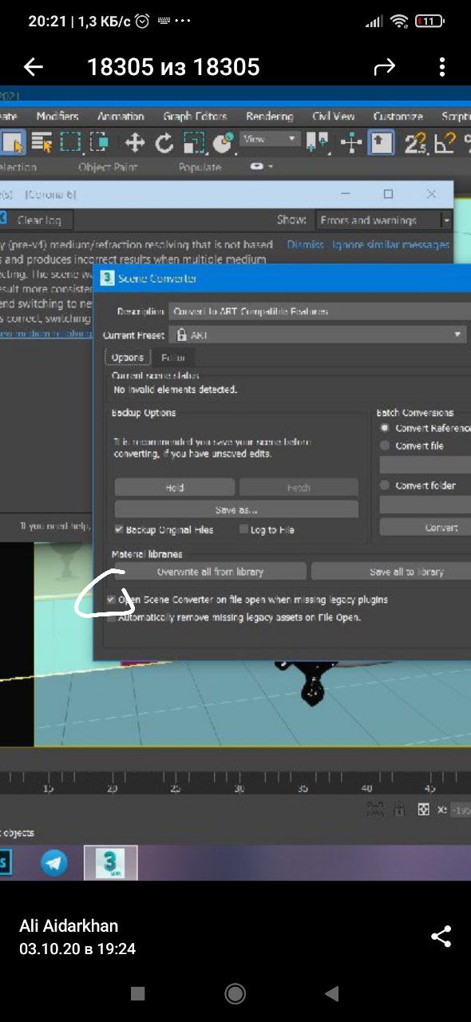471x1022 pixels.
Task: Tap the back arrow in the image viewer
Action: 34,67
